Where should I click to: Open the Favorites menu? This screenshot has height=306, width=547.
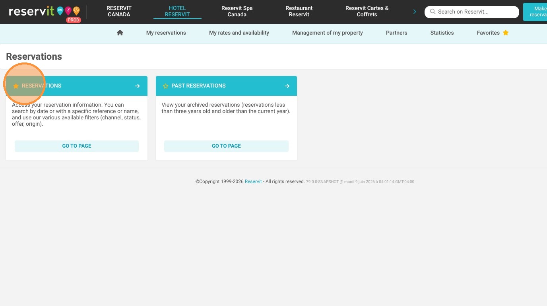(493, 33)
